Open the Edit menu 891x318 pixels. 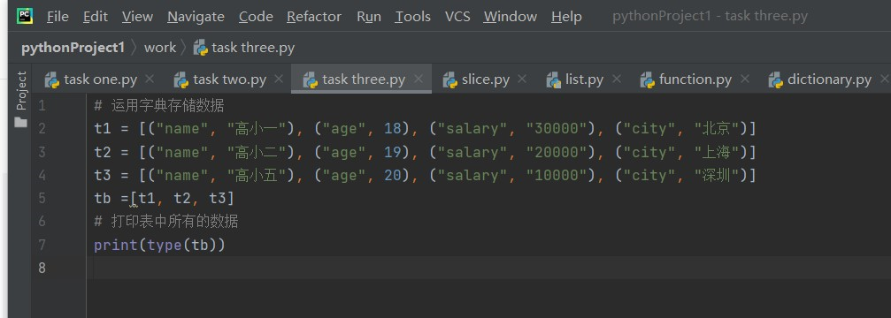(95, 17)
